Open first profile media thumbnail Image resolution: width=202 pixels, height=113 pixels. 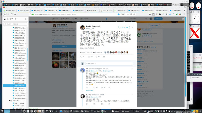(x=56, y=56)
